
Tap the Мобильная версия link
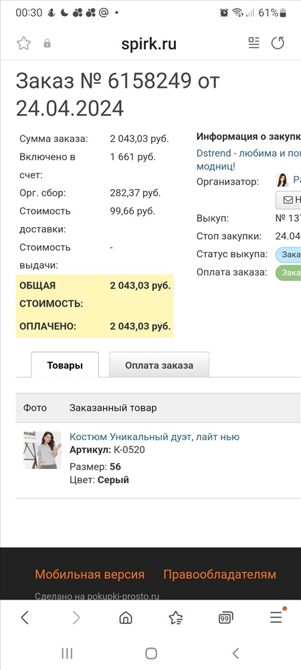(90, 574)
